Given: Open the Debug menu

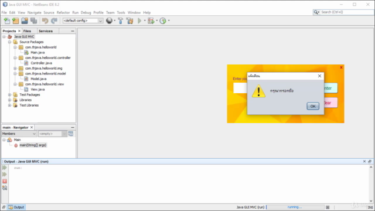Looking at the screenshot, I should point(86,12).
